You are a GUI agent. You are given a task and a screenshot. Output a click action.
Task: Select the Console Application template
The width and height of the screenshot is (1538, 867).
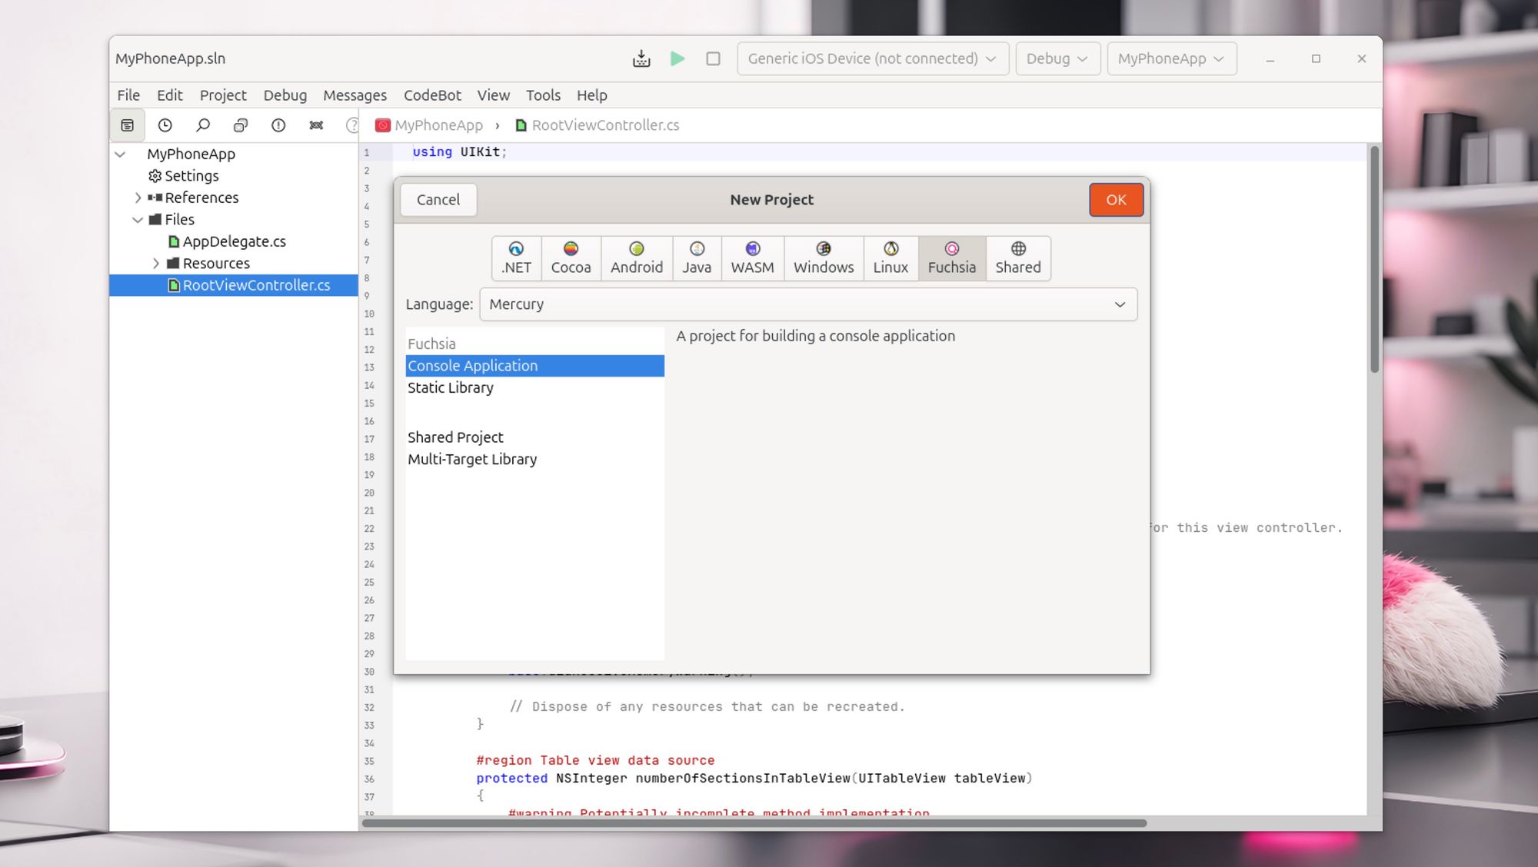(534, 366)
